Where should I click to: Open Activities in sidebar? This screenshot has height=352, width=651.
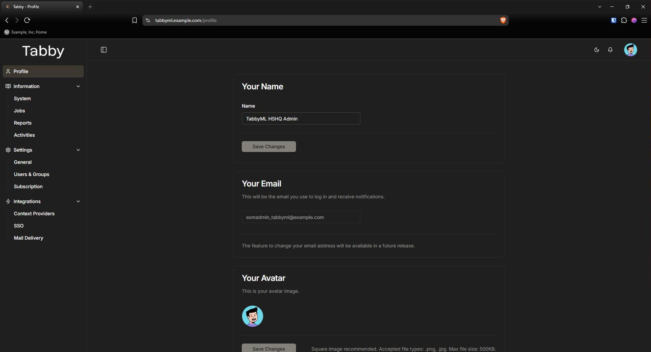pos(24,135)
